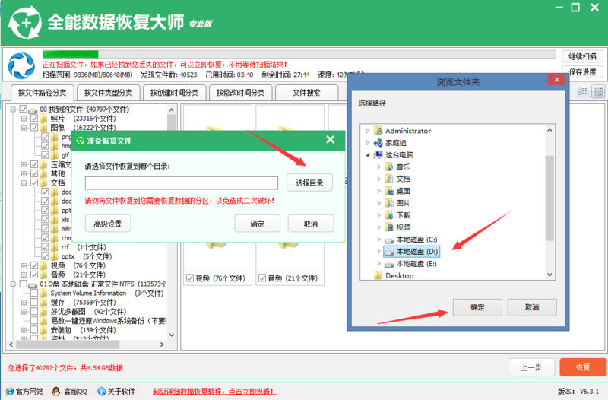
Task: Confirm with 确定 in 准备恢复文件 dialog
Action: click(x=257, y=224)
